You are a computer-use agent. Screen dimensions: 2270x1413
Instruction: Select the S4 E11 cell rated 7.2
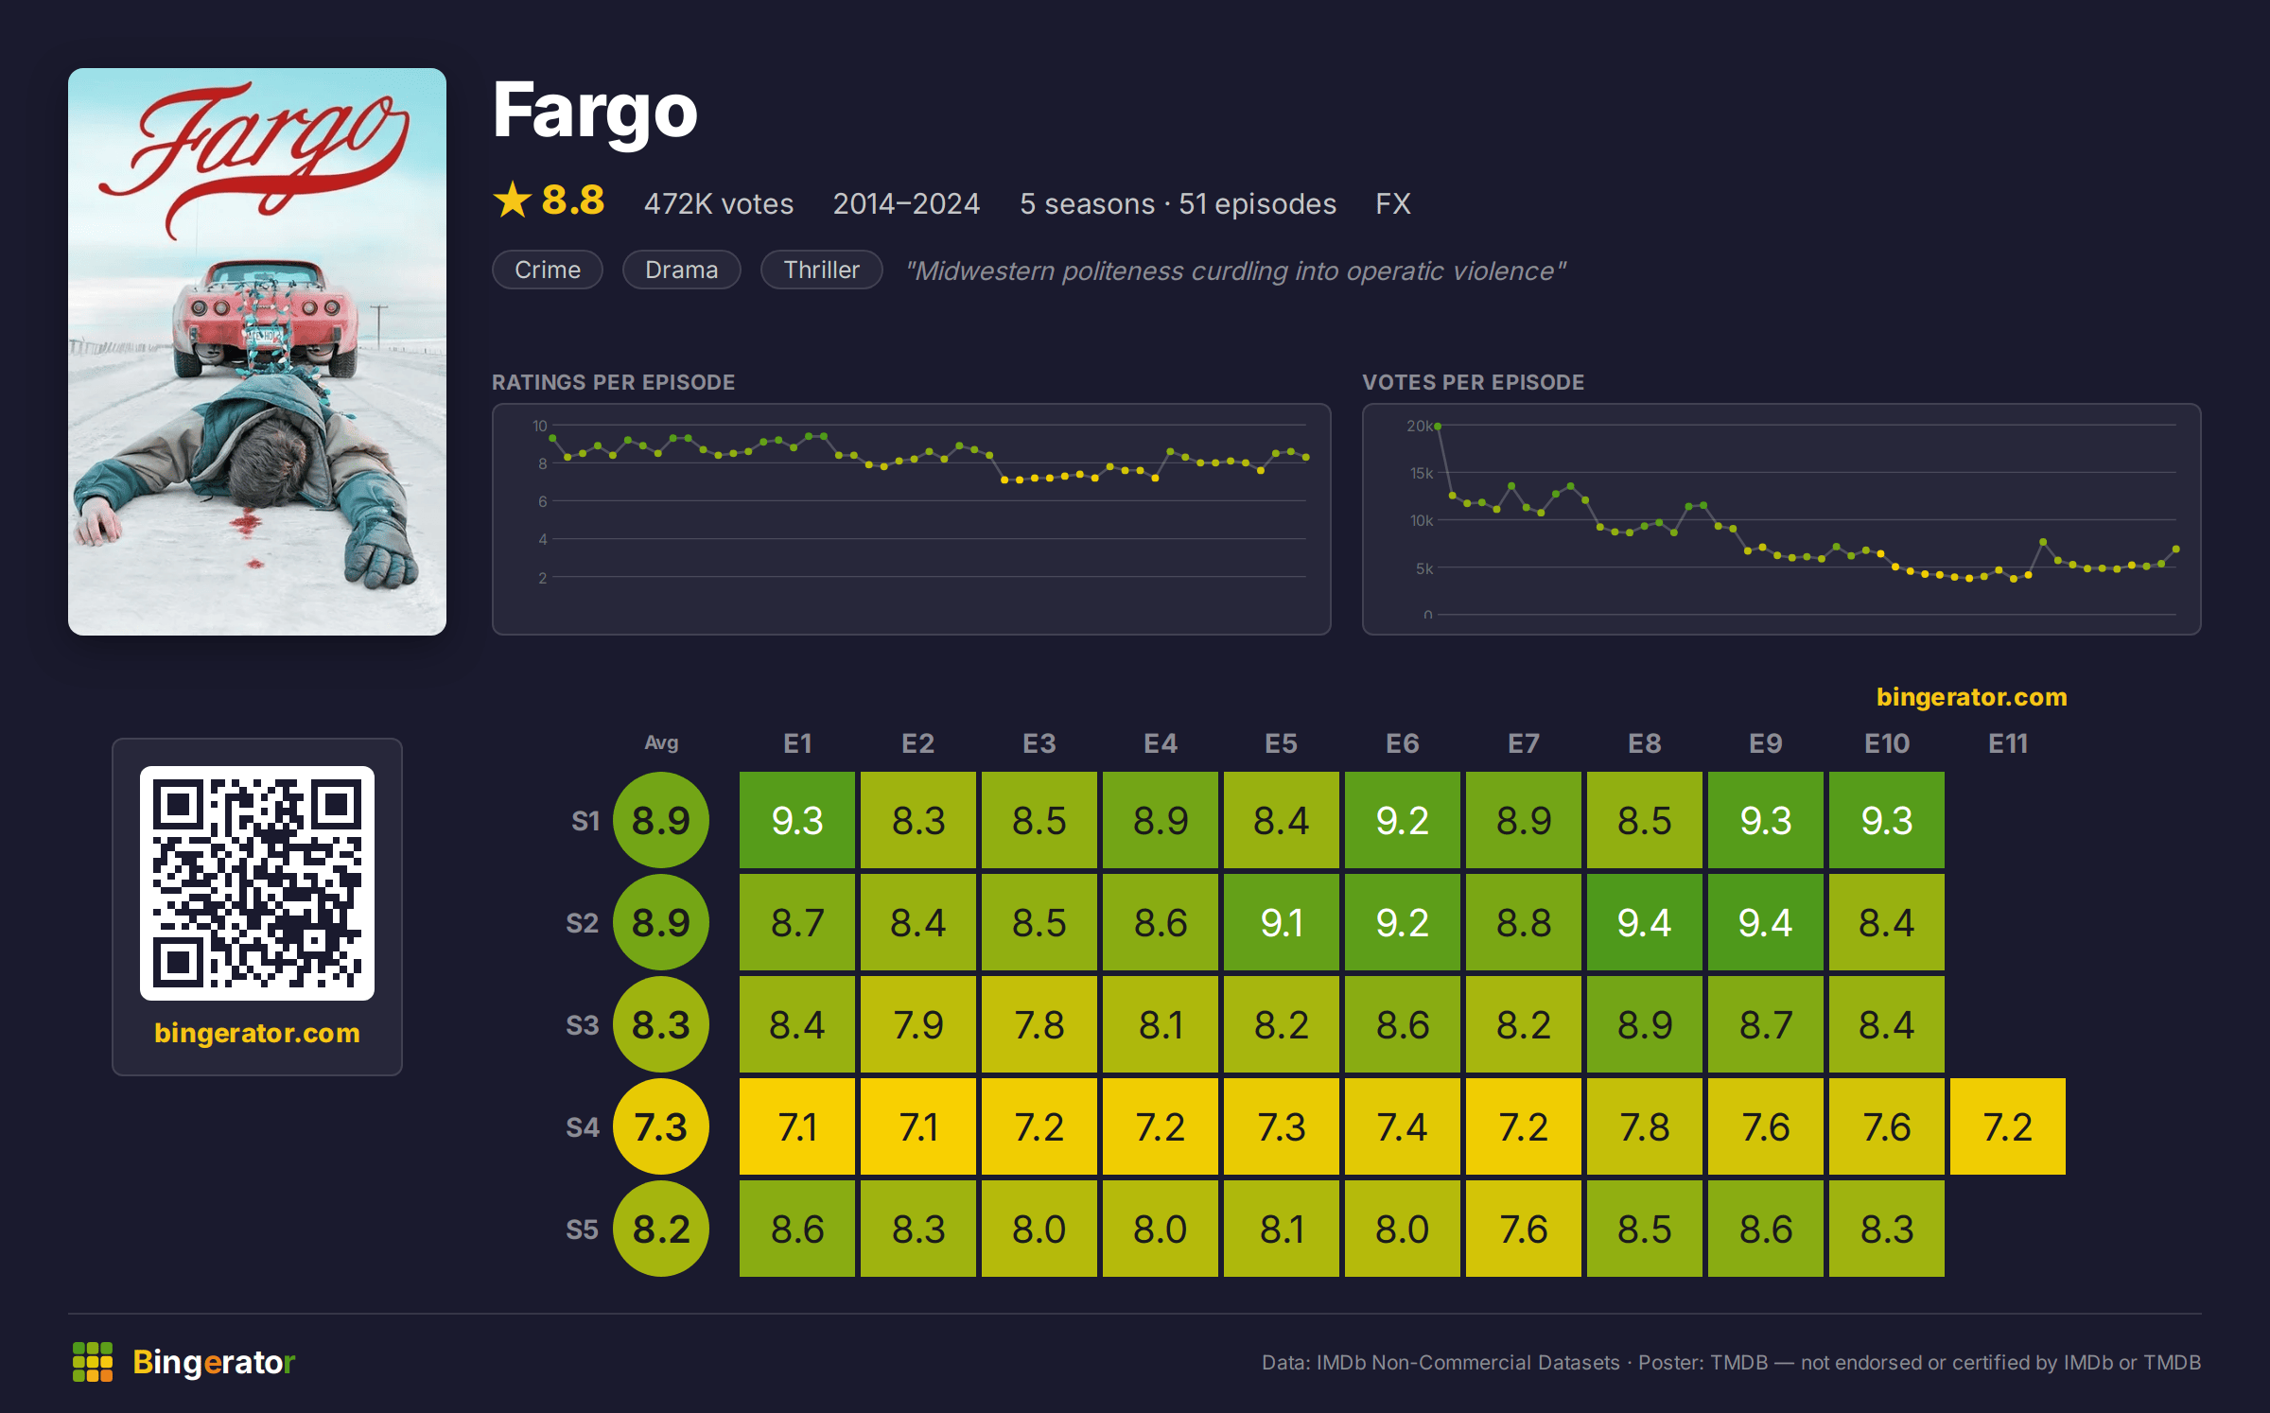2008,1126
